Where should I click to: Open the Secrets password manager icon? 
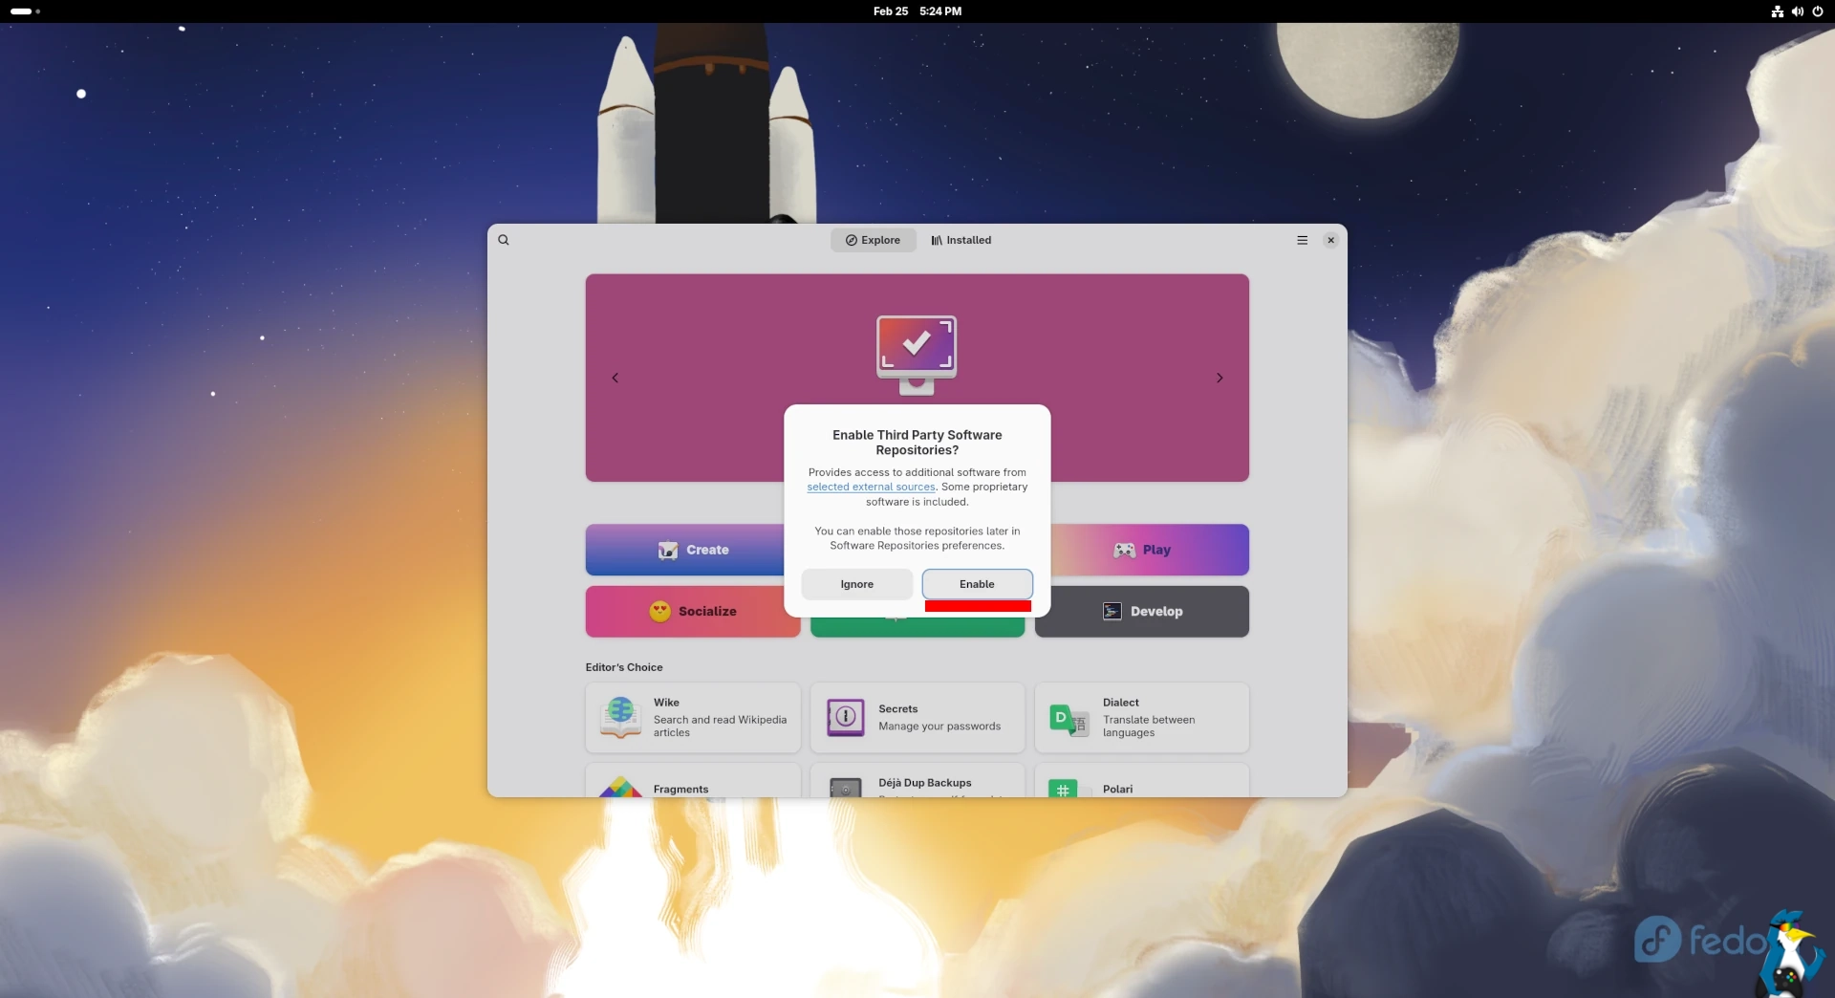pos(845,717)
